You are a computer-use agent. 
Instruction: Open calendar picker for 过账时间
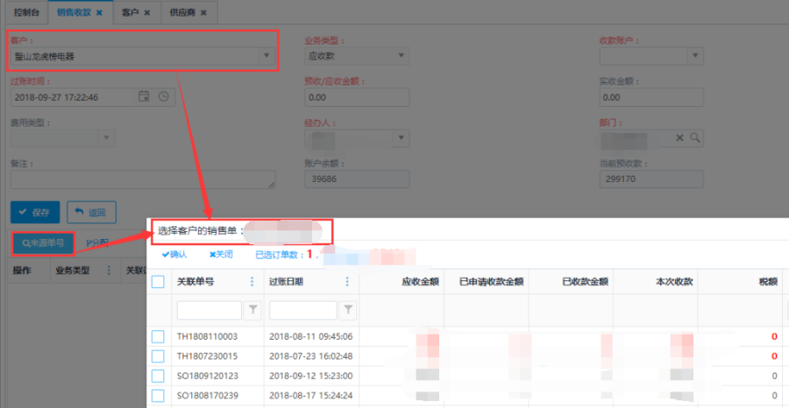(144, 97)
